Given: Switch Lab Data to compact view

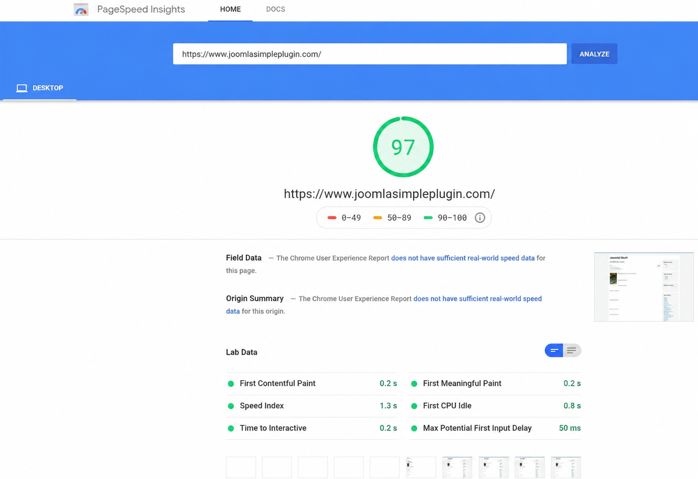Looking at the screenshot, I should 554,350.
